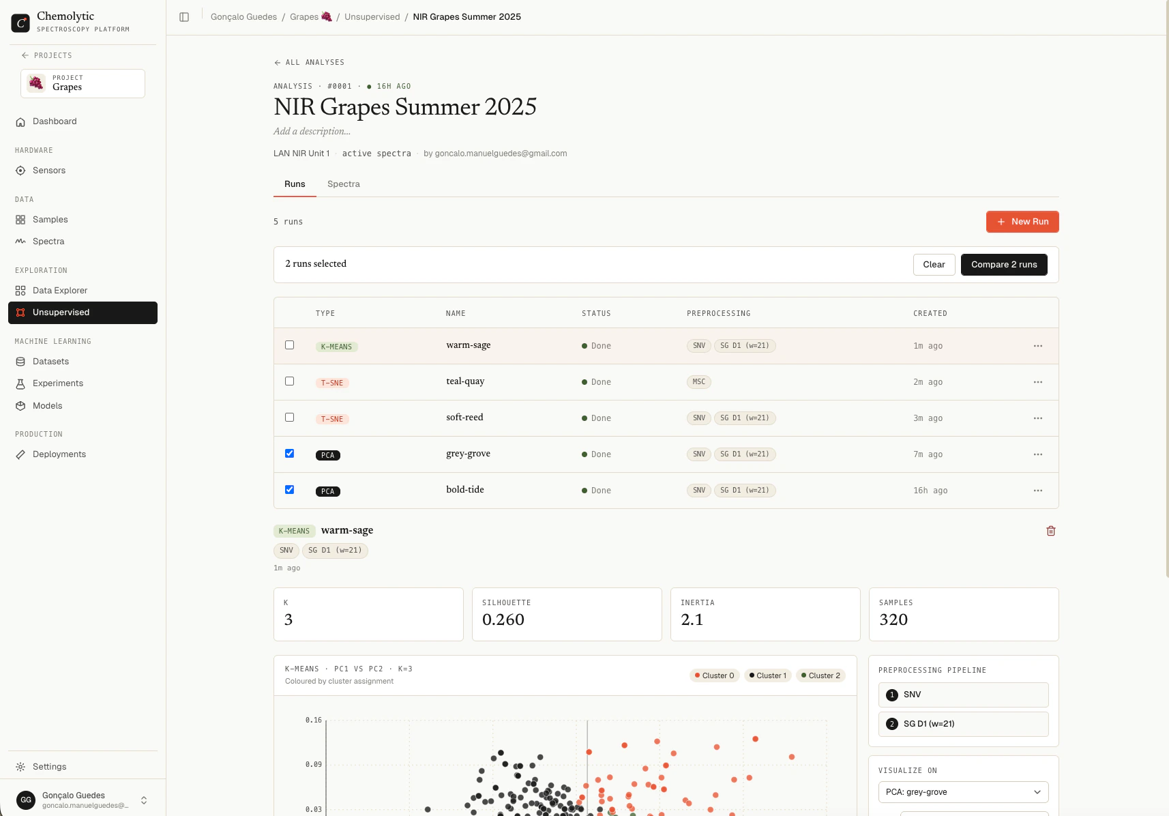Select SNV pipeline step 1

pos(963,695)
